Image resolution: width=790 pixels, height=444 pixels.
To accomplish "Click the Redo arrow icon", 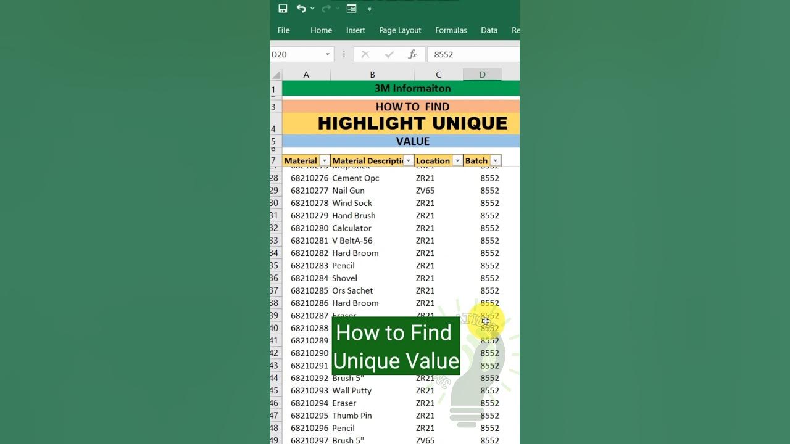I will [326, 9].
